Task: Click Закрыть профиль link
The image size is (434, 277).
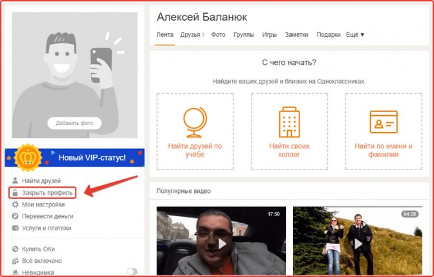Action: (x=47, y=193)
